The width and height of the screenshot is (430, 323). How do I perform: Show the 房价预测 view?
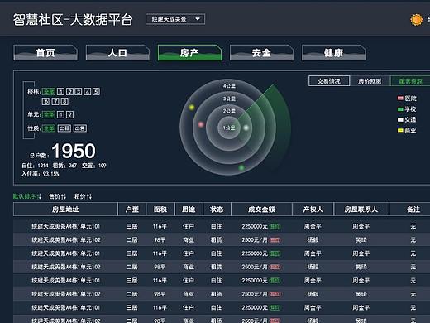(370, 81)
